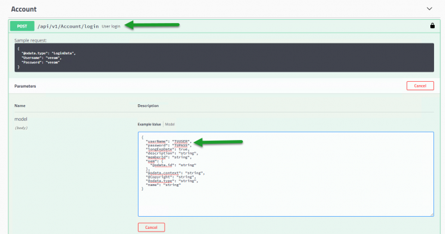Screen dimensions: 445x234
Task: Place cursor on longExpDate true value
Action: click(183, 149)
